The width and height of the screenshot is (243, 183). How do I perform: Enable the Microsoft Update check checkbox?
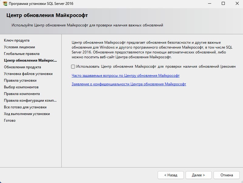[x=73, y=66]
